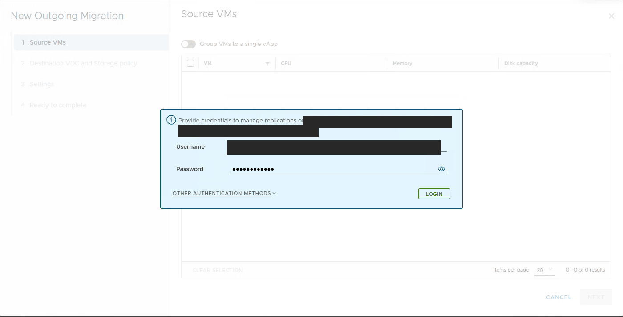The image size is (623, 317).
Task: Open the Items per page dropdown
Action: coord(545,270)
